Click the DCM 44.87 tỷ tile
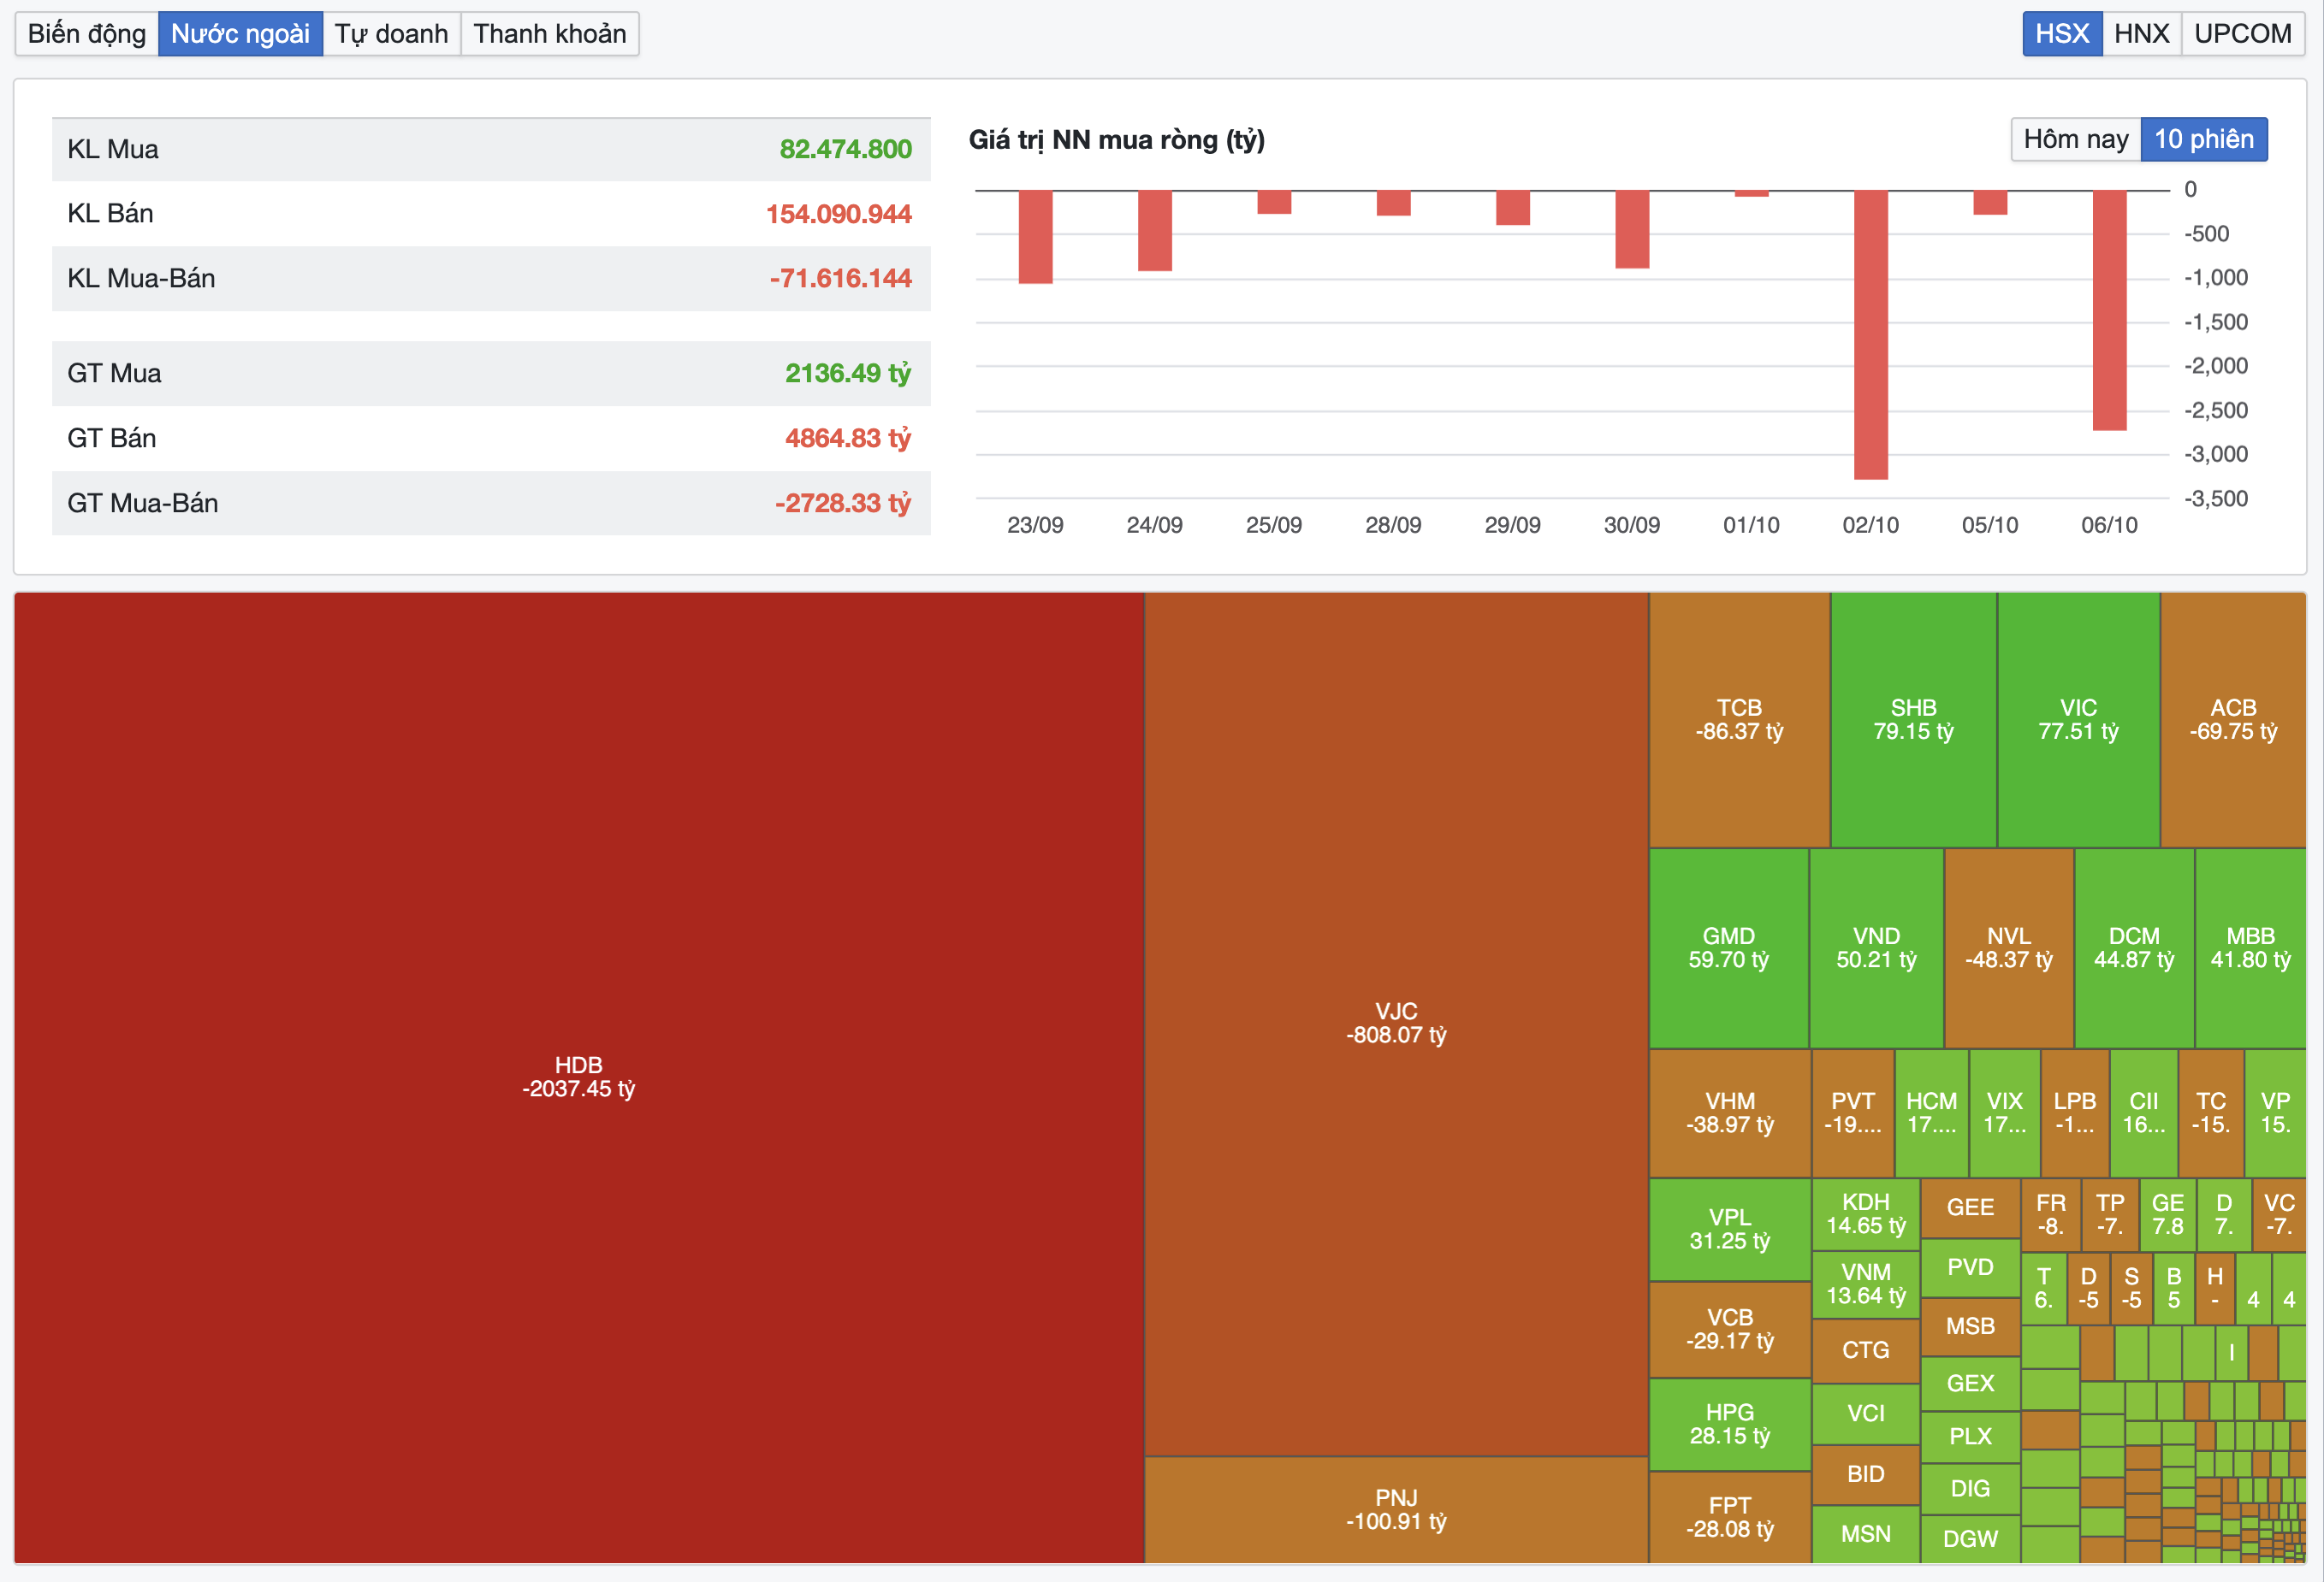Screen dimensions: 2324x1582 coord(2135,948)
